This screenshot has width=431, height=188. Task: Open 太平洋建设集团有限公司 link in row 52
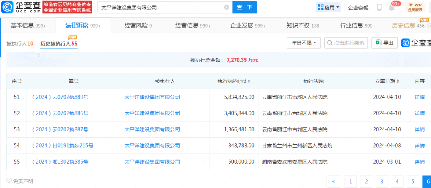tap(152, 113)
